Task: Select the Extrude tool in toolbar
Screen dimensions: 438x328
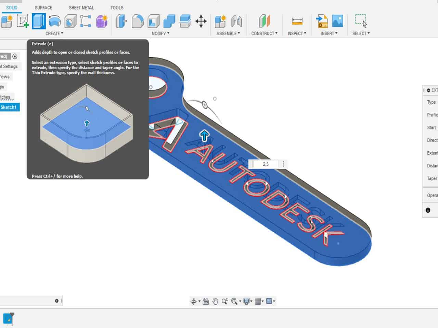Action: coord(39,21)
